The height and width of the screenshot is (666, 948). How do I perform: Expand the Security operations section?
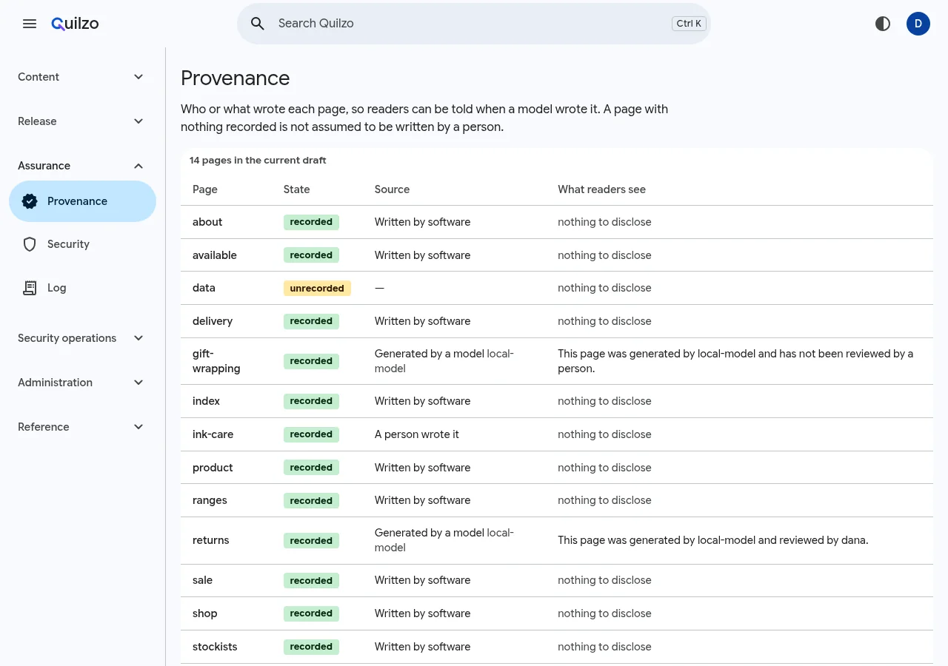[82, 338]
